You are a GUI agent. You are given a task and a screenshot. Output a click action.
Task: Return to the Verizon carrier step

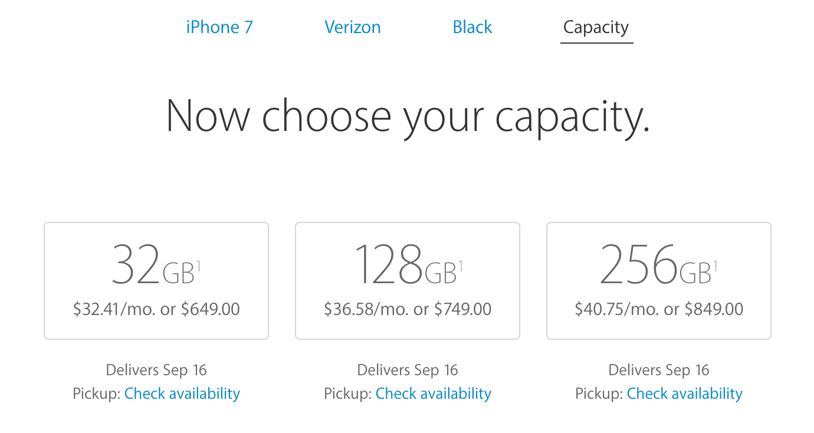[353, 27]
